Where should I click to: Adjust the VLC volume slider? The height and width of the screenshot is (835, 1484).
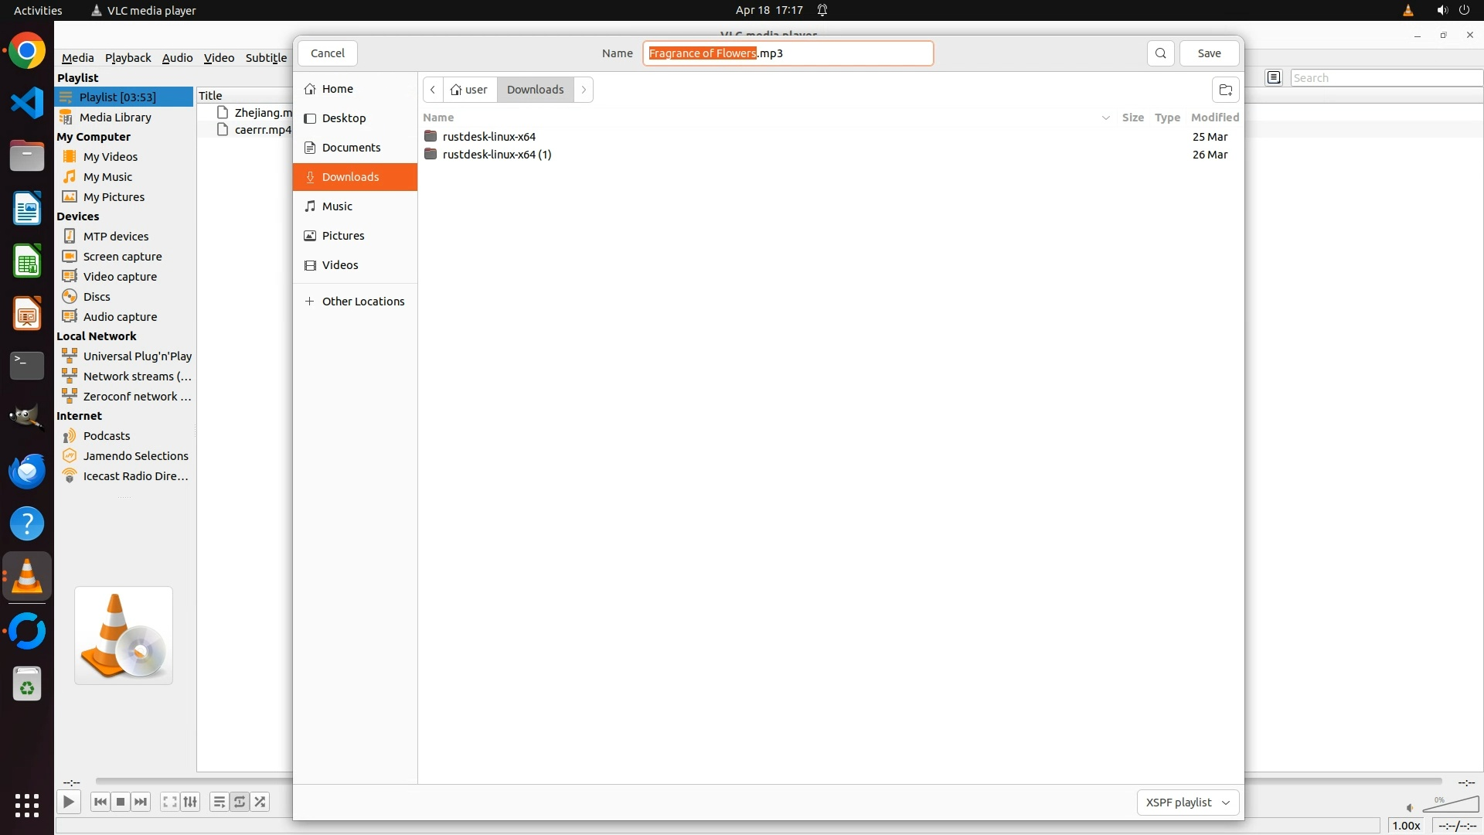click(1451, 806)
